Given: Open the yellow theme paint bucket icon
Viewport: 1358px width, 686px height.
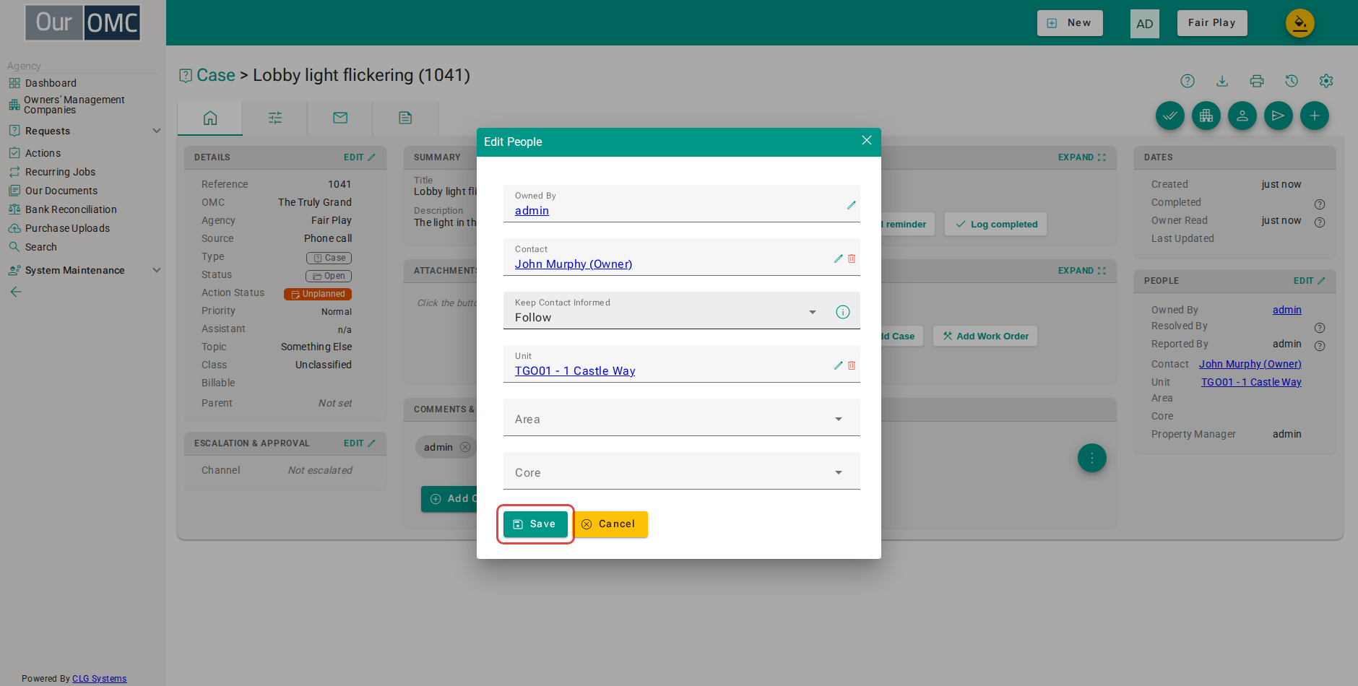Looking at the screenshot, I should point(1300,23).
